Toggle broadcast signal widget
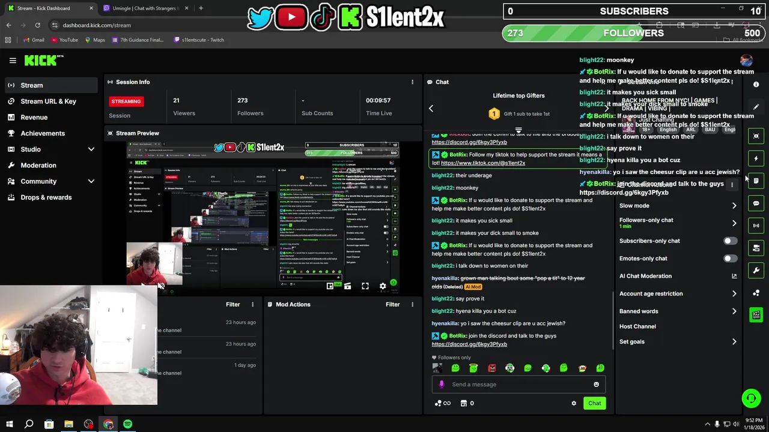The image size is (769, 432). tap(756, 226)
